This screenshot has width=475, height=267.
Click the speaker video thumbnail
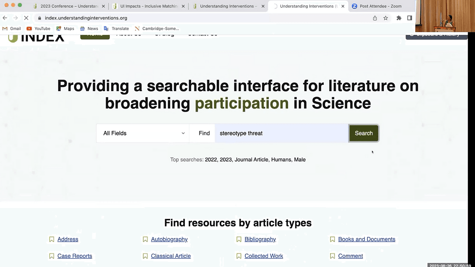tap(445, 16)
